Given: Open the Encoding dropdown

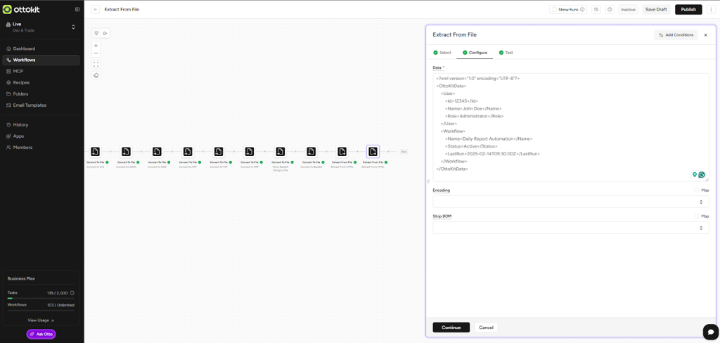Looking at the screenshot, I should coord(570,202).
